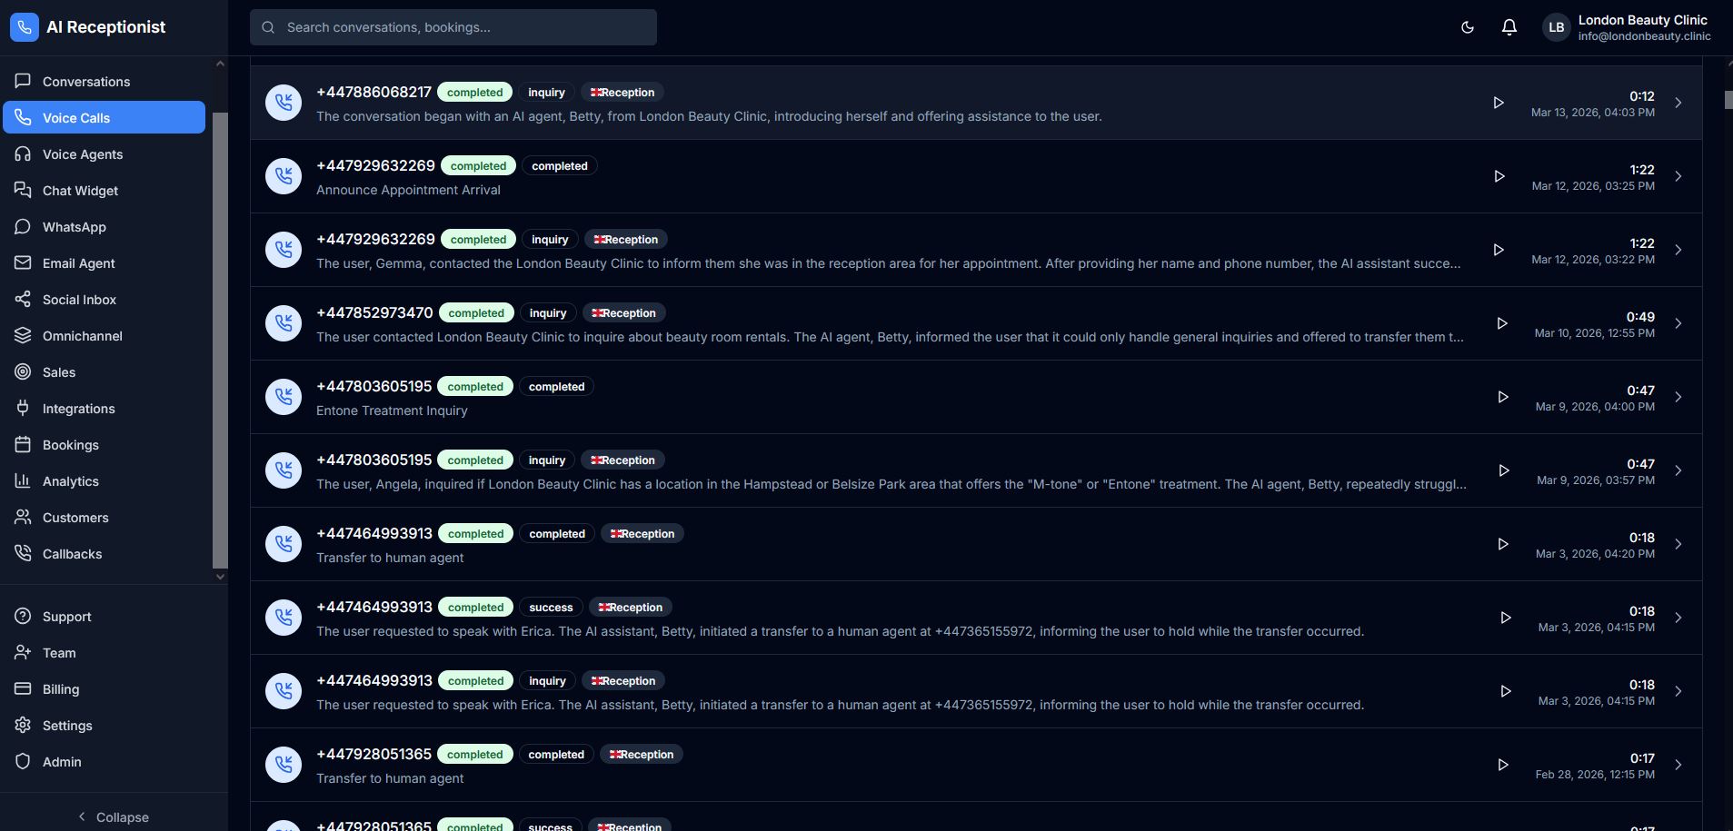Open the Callbacks menu item
This screenshot has height=831, width=1733.
72,554
